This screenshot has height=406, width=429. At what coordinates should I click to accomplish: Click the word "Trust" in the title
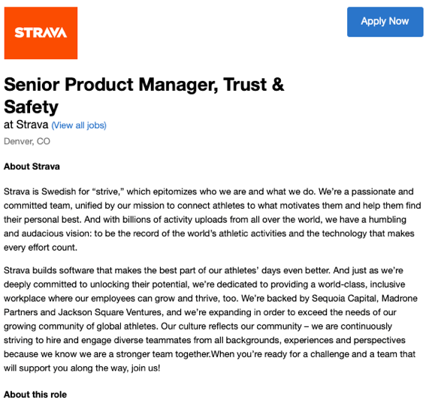245,84
